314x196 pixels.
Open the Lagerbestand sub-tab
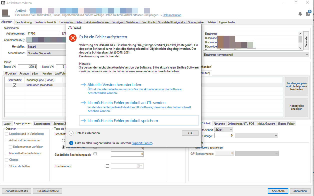click(x=42, y=124)
